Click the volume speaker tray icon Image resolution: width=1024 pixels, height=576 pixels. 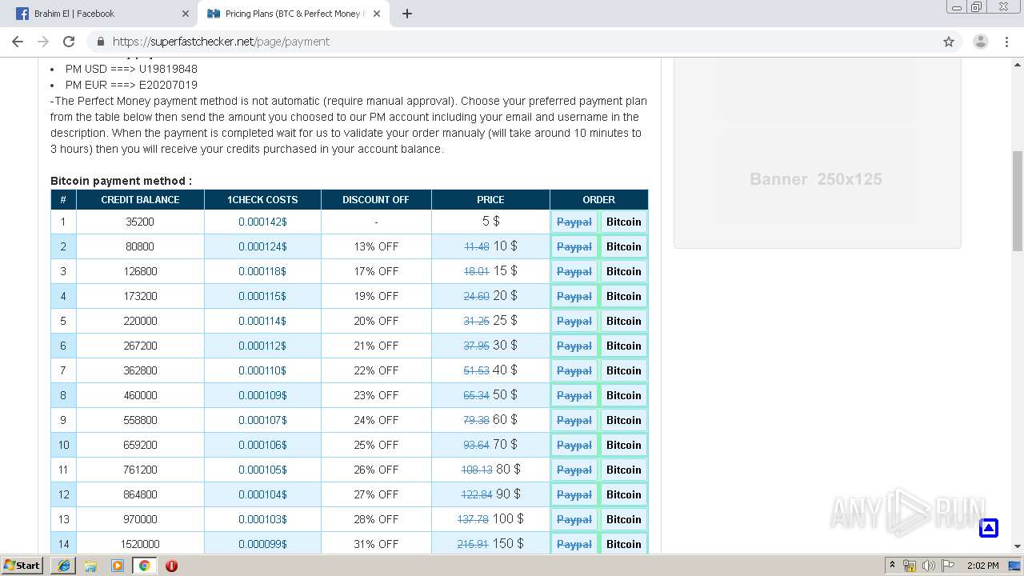click(928, 566)
